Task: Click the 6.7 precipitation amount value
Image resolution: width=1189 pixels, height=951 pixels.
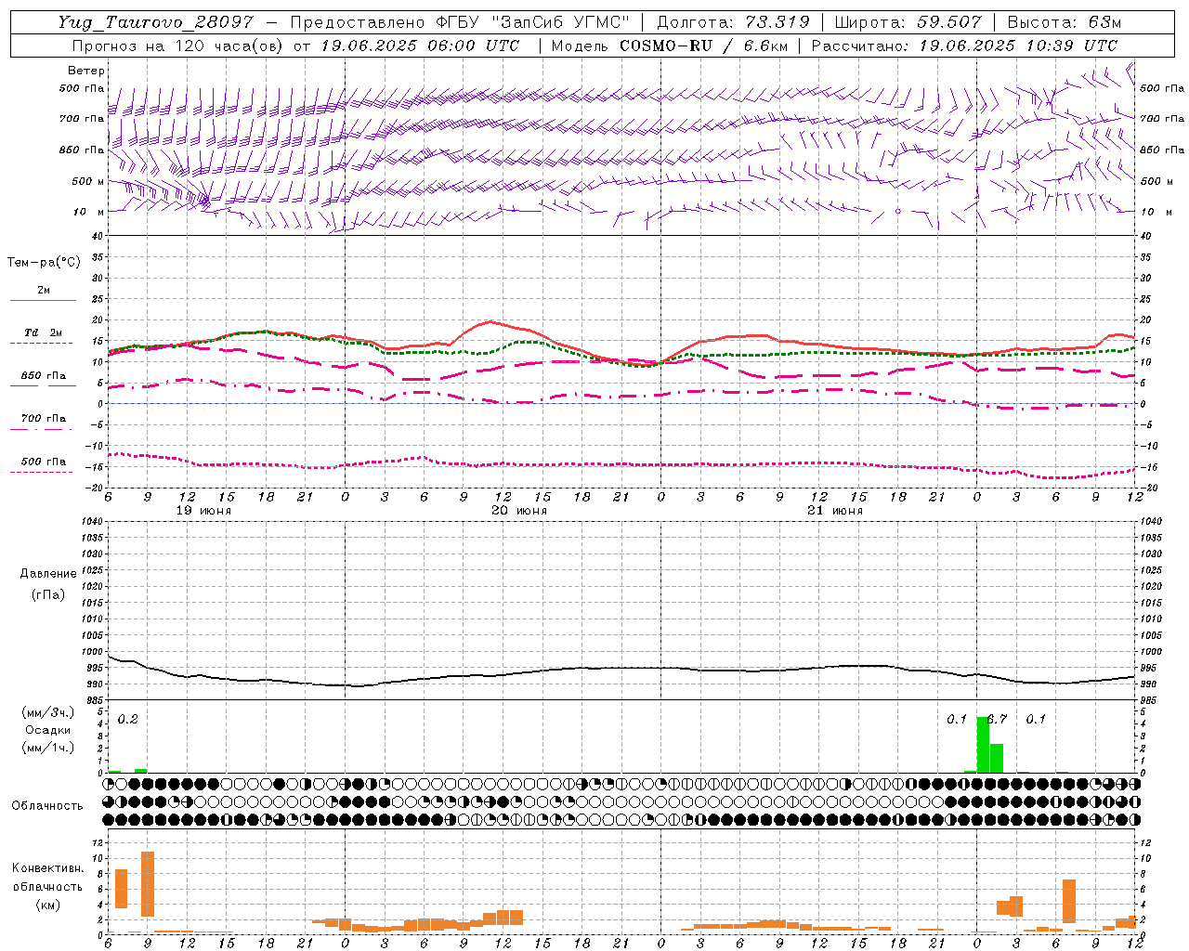Action: [x=997, y=720]
